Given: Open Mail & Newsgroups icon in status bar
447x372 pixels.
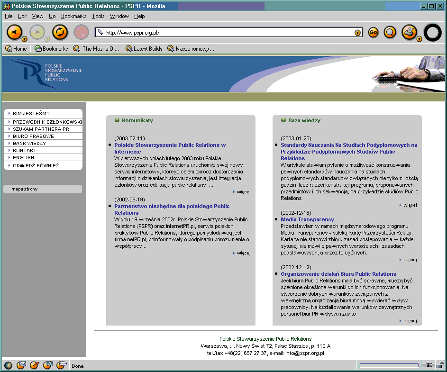Looking at the screenshot, I should coord(21,365).
